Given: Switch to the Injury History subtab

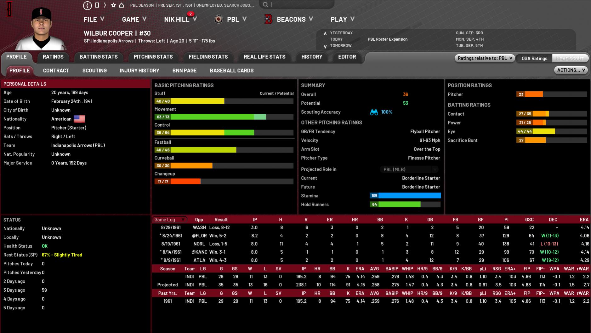Looking at the screenshot, I should click(139, 71).
